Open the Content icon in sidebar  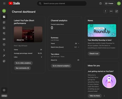[x=4, y=22]
